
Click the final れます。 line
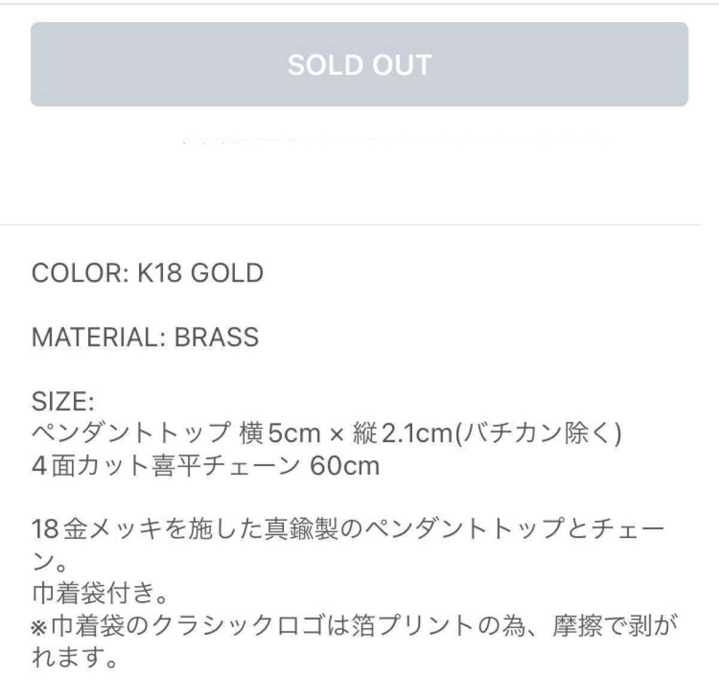[x=74, y=659]
